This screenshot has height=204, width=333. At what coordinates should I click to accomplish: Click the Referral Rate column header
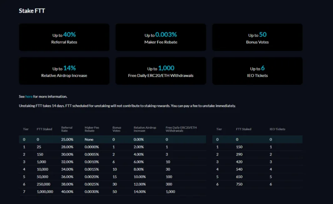(x=67, y=129)
